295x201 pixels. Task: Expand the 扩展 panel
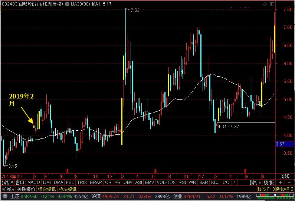pyautogui.click(x=8, y=189)
